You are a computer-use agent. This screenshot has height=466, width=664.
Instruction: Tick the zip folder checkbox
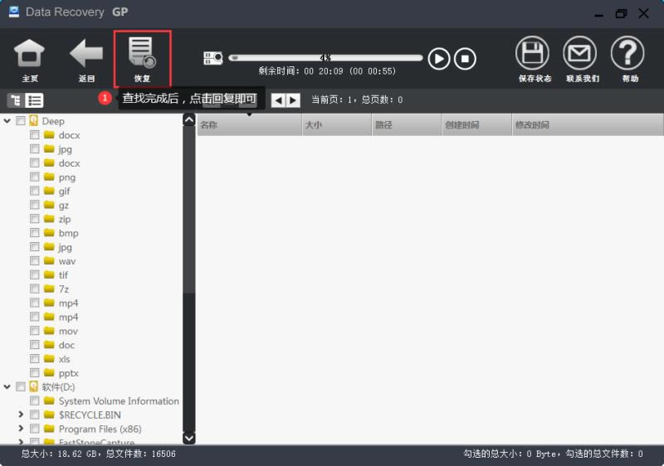click(35, 219)
